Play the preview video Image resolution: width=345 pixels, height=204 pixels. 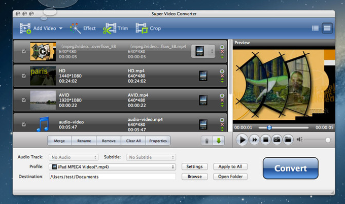click(242, 140)
